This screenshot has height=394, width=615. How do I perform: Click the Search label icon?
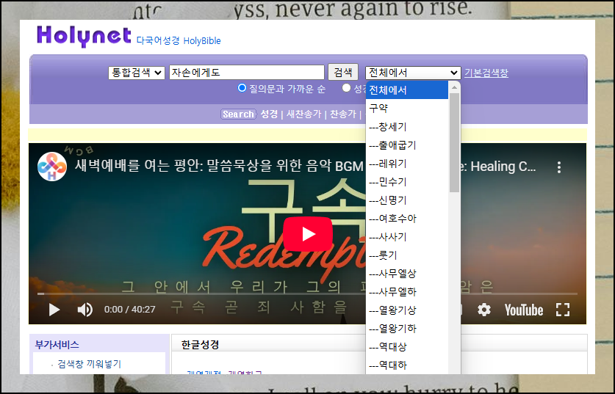238,114
